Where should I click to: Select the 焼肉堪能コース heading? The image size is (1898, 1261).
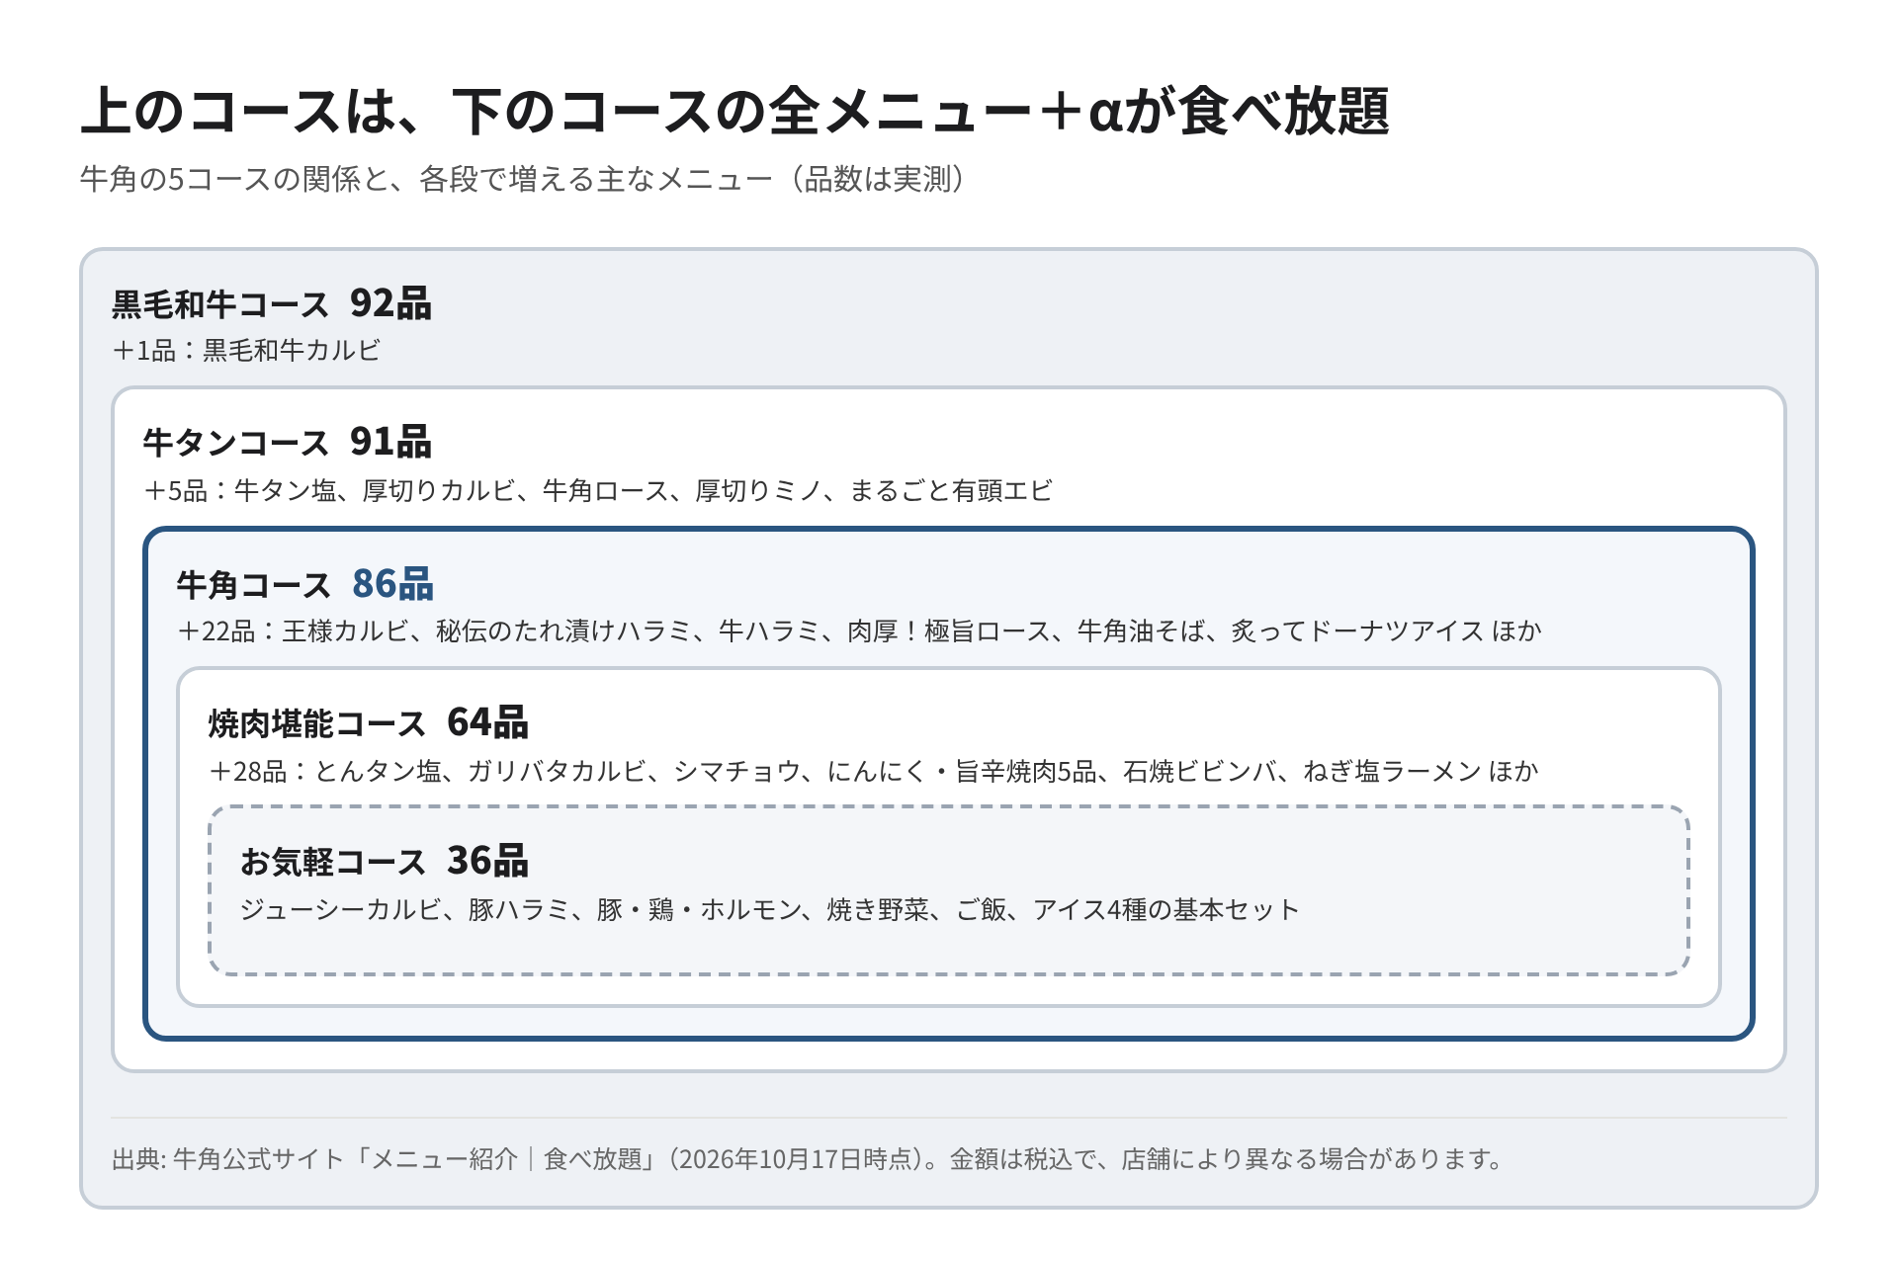click(317, 723)
